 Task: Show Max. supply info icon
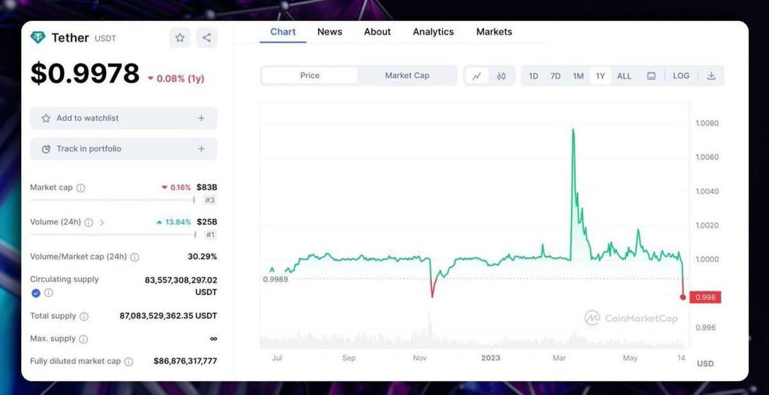83,339
